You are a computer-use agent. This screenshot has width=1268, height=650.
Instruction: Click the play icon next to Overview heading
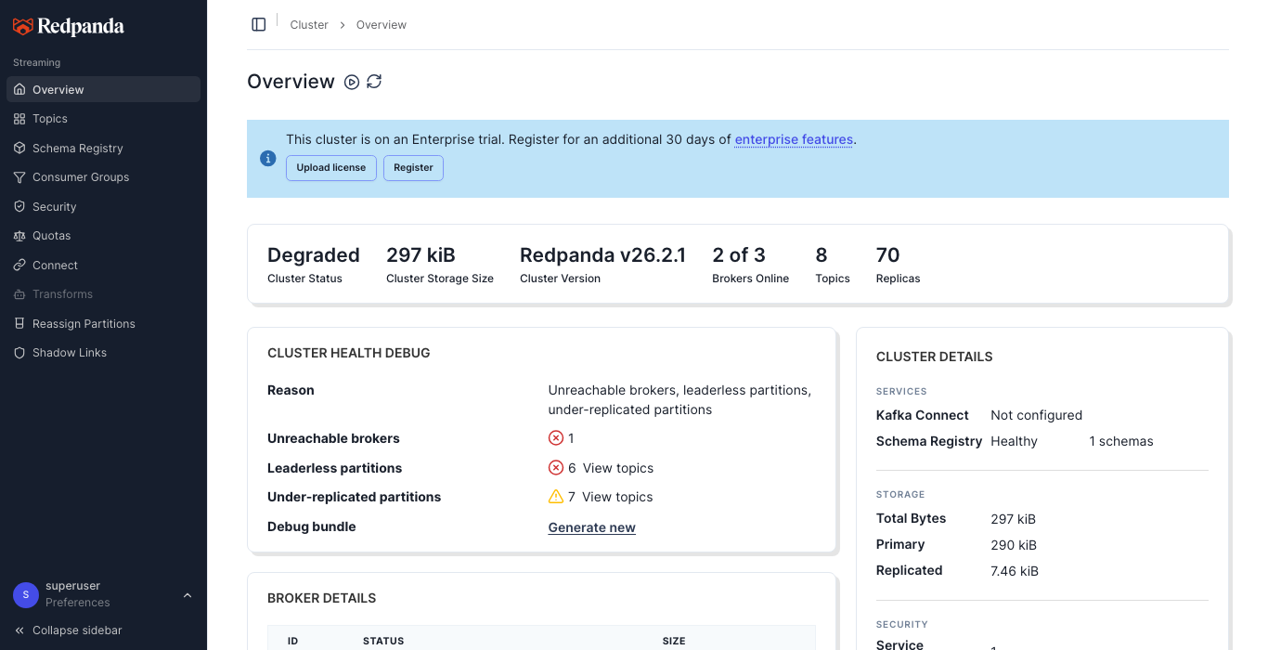(x=352, y=82)
